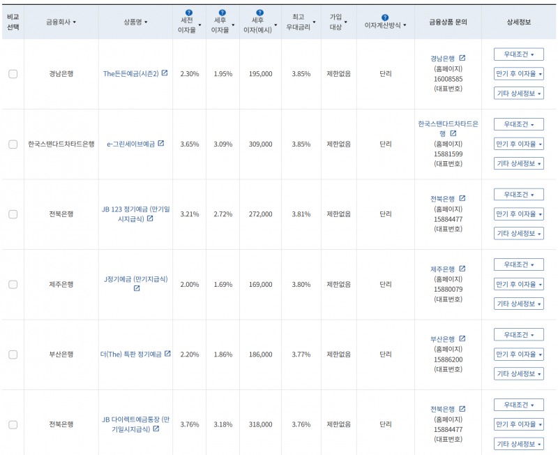558x455 pixels.
Task: Click external link icon below J정기예금 (만기지급식)
Action: tap(137, 289)
